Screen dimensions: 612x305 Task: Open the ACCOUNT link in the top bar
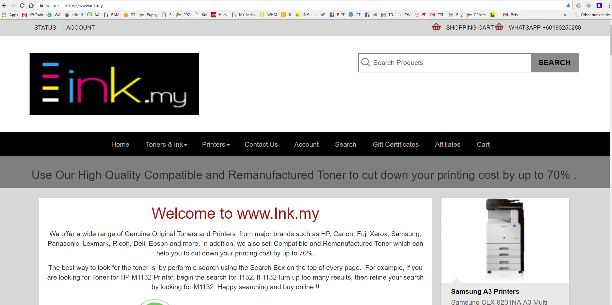[81, 28]
